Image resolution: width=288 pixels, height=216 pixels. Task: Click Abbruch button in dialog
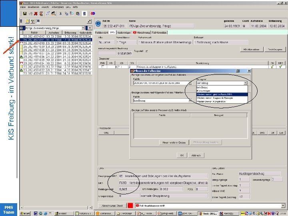[x=196, y=155]
